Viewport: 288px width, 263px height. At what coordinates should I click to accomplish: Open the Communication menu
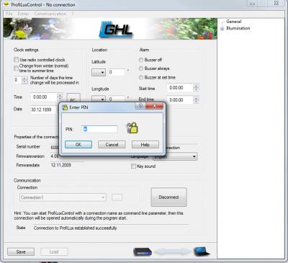click(50, 14)
